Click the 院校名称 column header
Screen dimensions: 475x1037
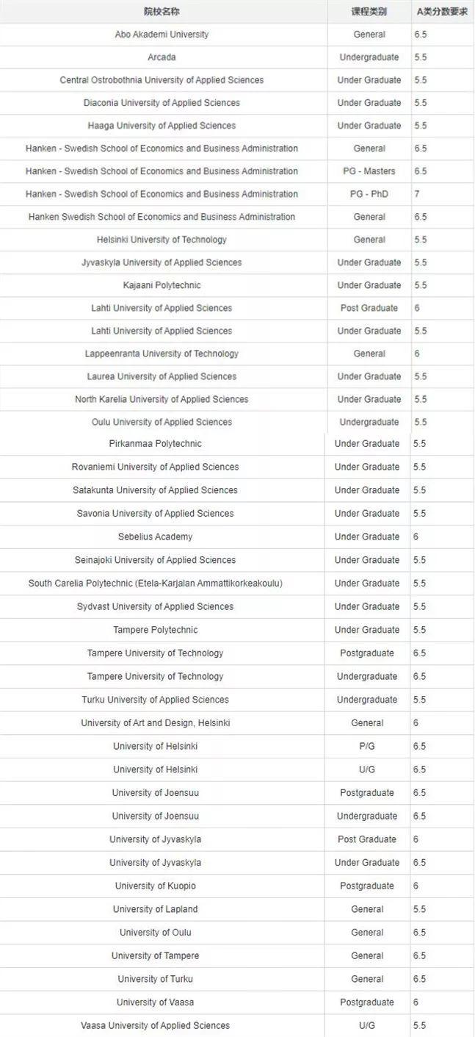click(x=162, y=12)
